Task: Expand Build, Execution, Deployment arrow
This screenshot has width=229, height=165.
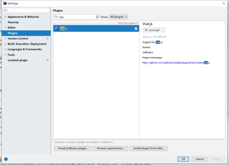Action: click(x=5, y=44)
